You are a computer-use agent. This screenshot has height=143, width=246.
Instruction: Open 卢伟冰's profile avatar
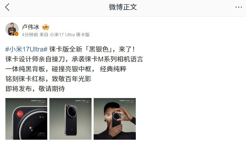pos(12,29)
